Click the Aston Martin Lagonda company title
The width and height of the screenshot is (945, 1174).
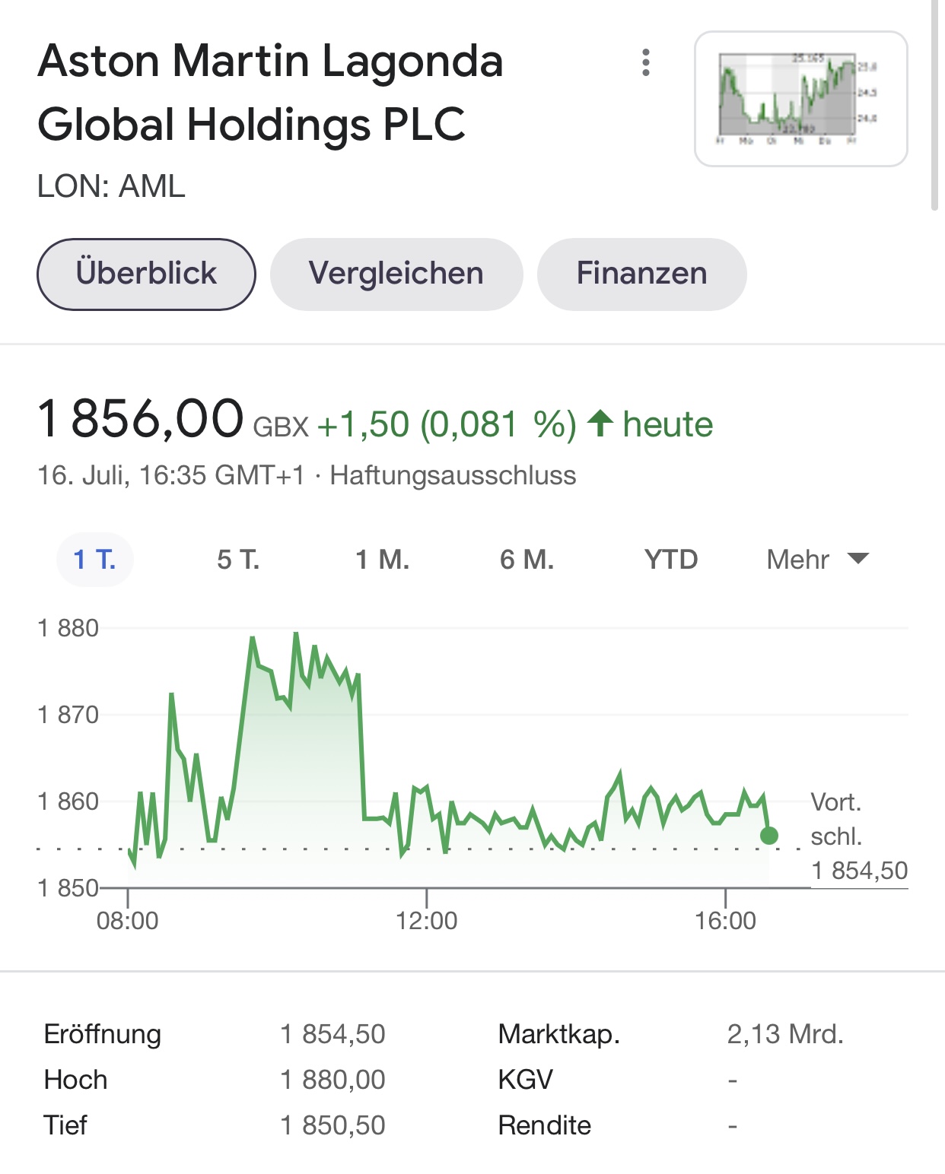pyautogui.click(x=270, y=92)
